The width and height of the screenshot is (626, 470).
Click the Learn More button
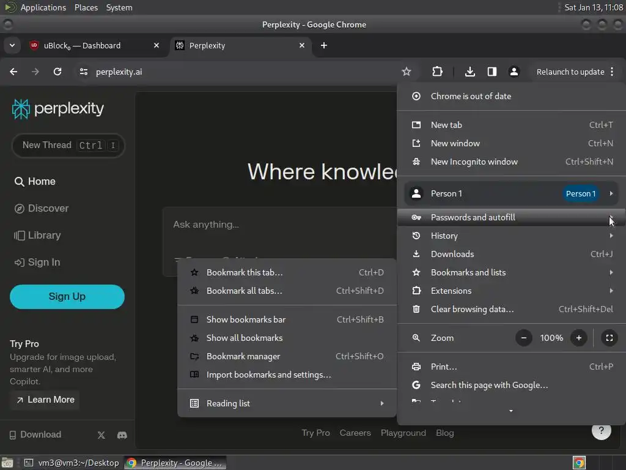[x=45, y=400]
